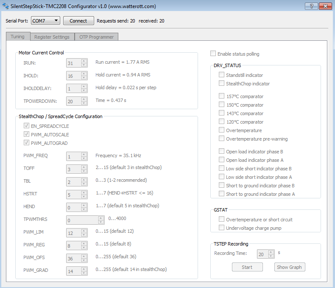Image resolution: width=335 pixels, height=288 pixels.
Task: Decrease the IHOLD value with down arrow
Action: click(84, 78)
